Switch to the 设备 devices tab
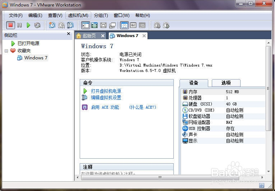The image size is (275, 191). pos(194,83)
